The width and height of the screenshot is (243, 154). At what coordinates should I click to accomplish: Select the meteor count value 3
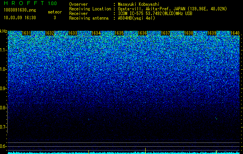coord(55,18)
